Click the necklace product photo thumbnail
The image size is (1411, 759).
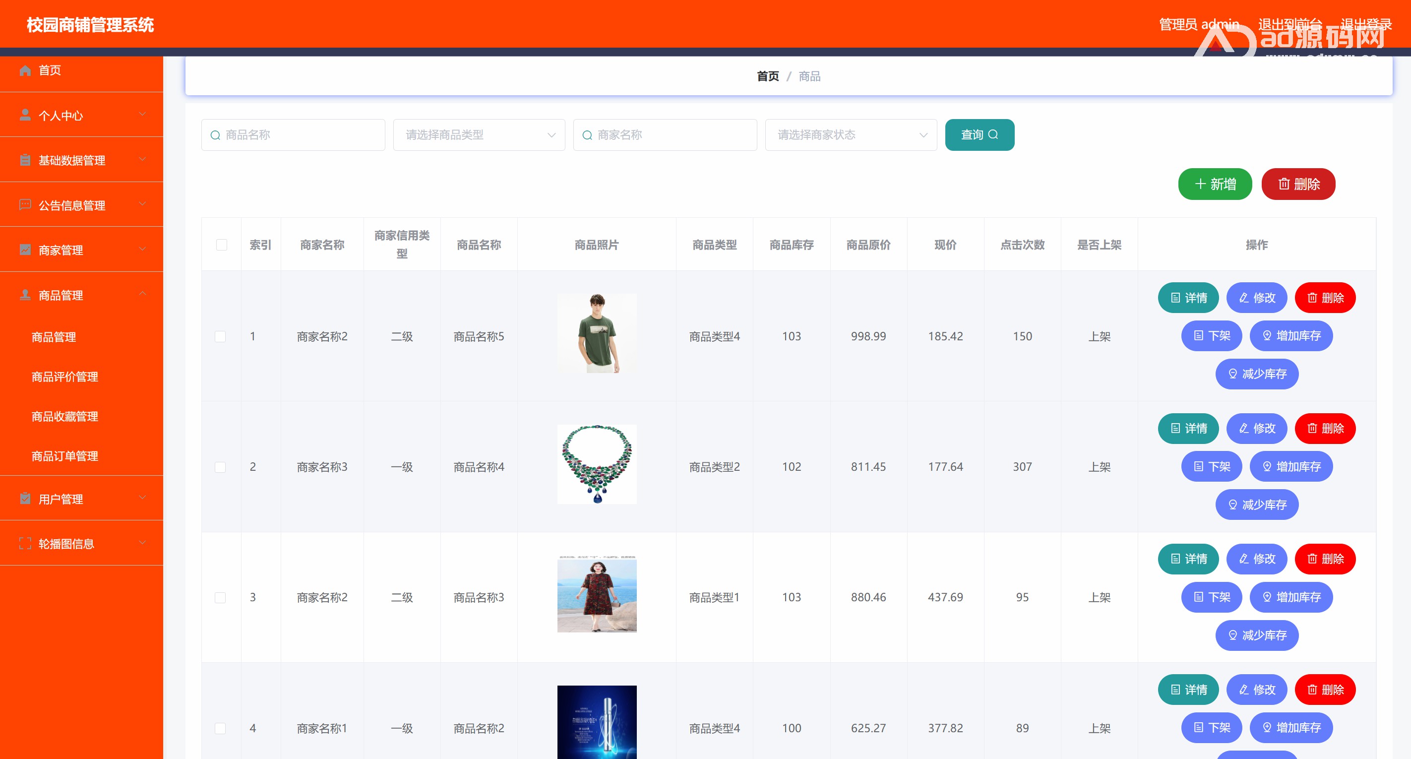click(x=597, y=465)
